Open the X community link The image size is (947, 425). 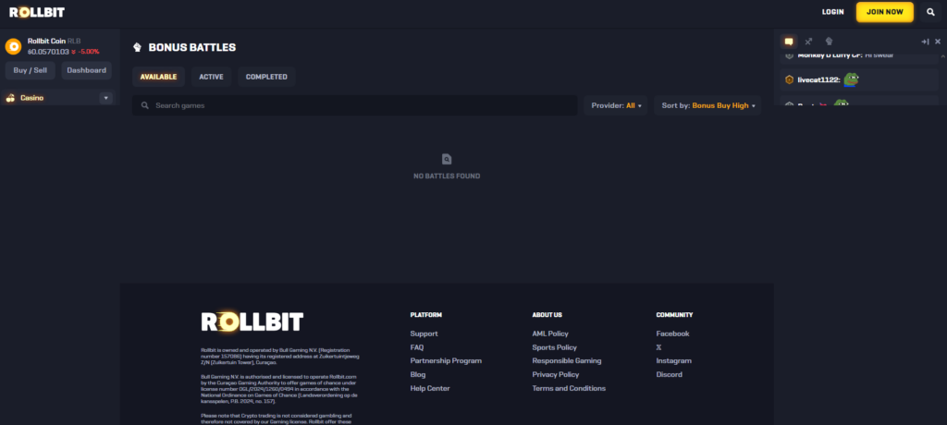tap(658, 347)
